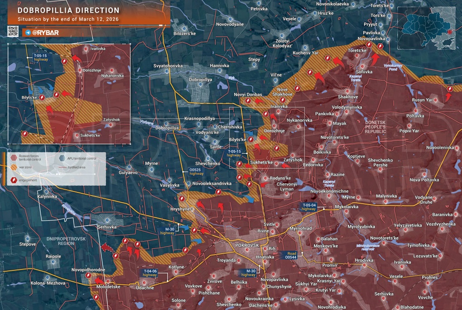
Task: Click the Road O0544 label
Action: pos(292,255)
